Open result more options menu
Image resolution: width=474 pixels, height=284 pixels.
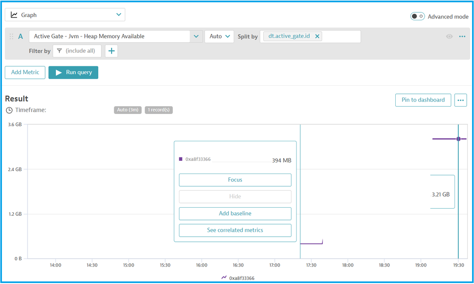(x=461, y=100)
